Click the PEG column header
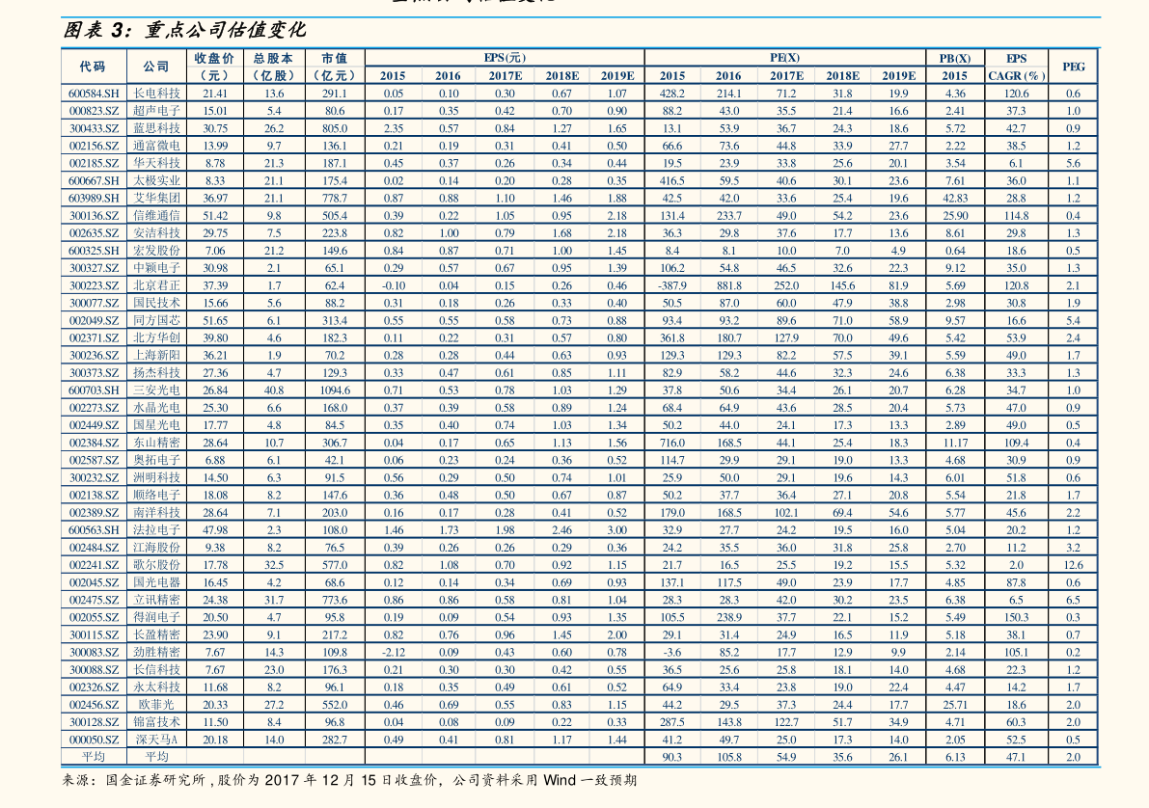The width and height of the screenshot is (1149, 808). coord(1074,67)
